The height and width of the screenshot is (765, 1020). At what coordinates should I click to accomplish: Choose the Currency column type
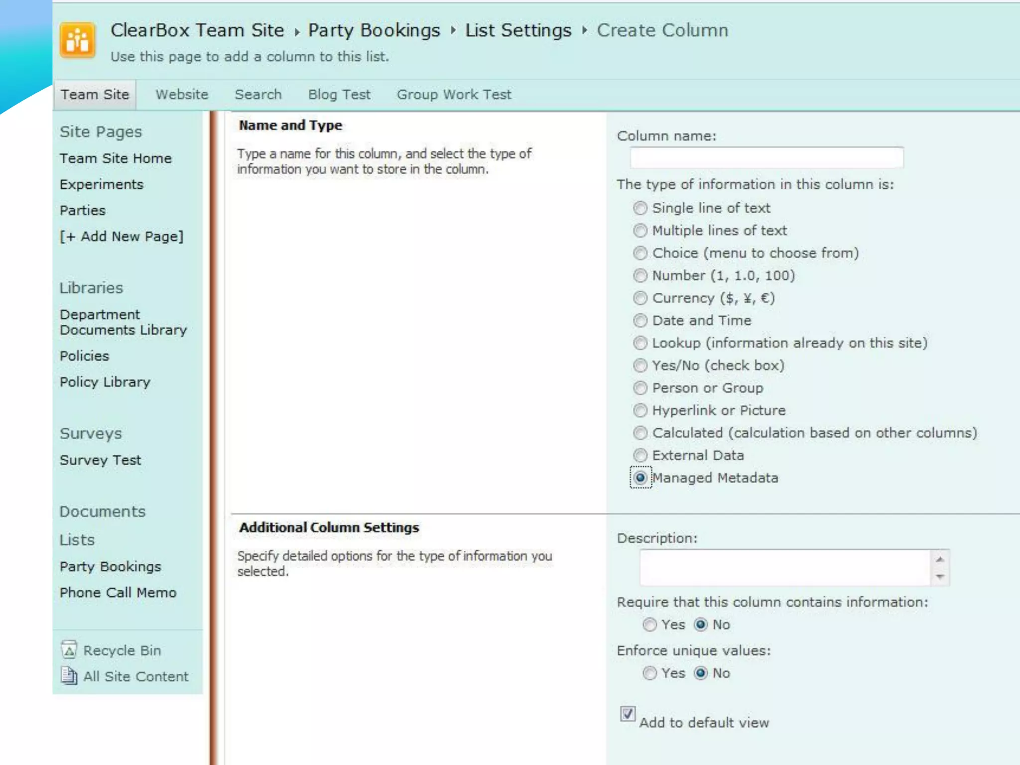click(x=640, y=298)
